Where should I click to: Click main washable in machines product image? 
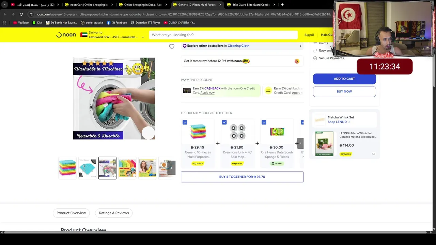click(x=114, y=98)
